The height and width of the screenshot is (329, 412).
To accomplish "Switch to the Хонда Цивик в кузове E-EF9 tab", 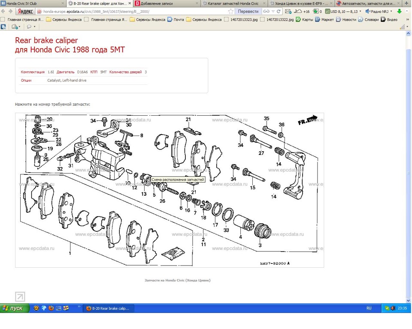I will (301, 3).
